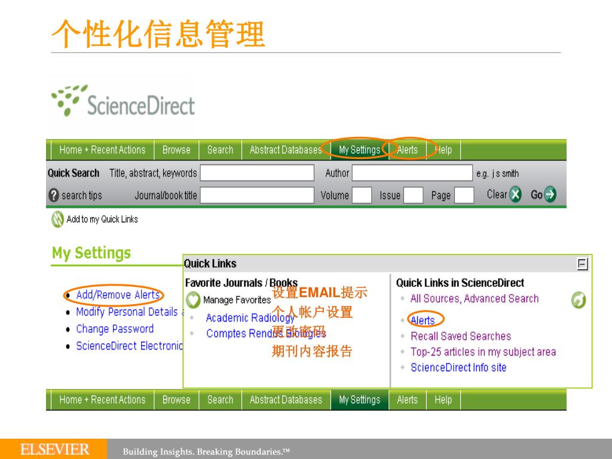Open My Settings in the top navigation bar
The image size is (612, 459).
[x=359, y=150]
